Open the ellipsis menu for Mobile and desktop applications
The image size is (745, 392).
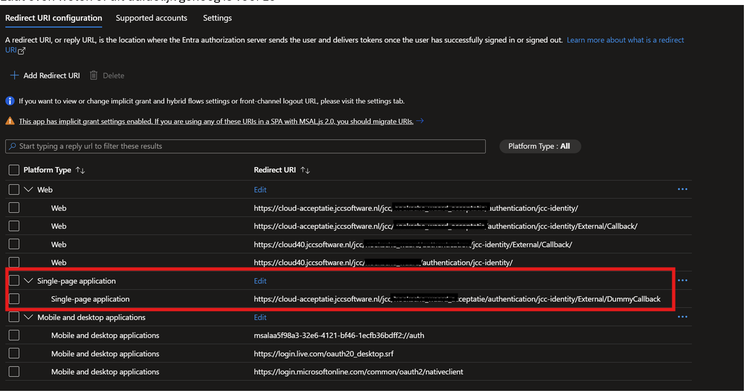[x=682, y=317]
